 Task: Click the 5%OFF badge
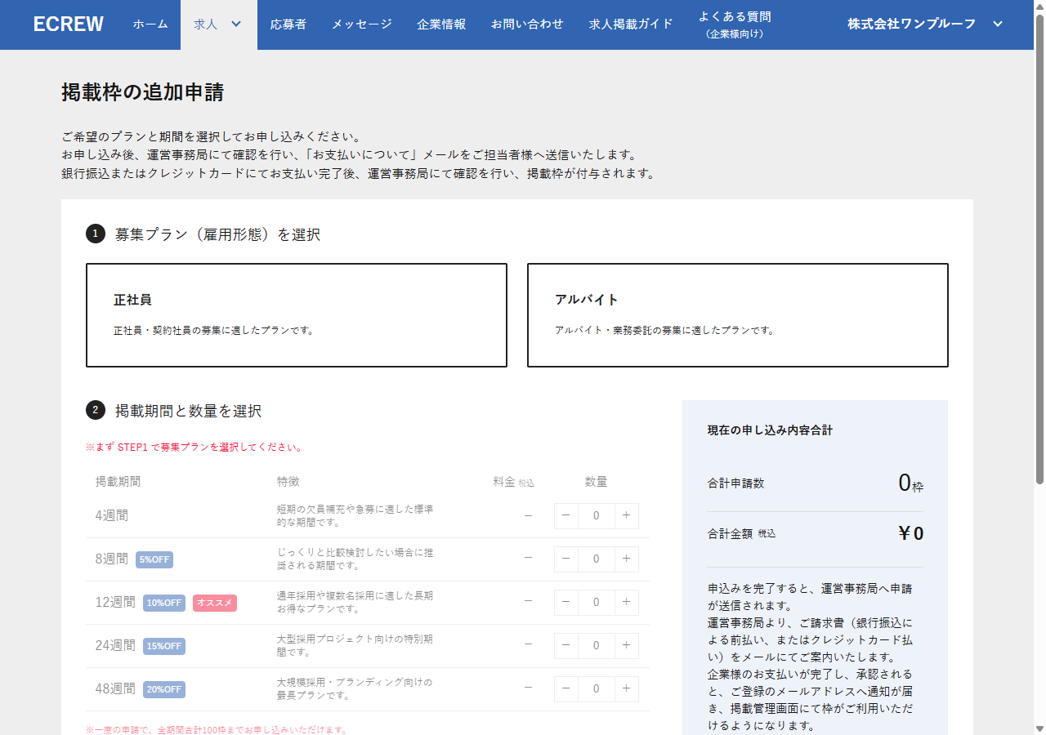(x=154, y=559)
